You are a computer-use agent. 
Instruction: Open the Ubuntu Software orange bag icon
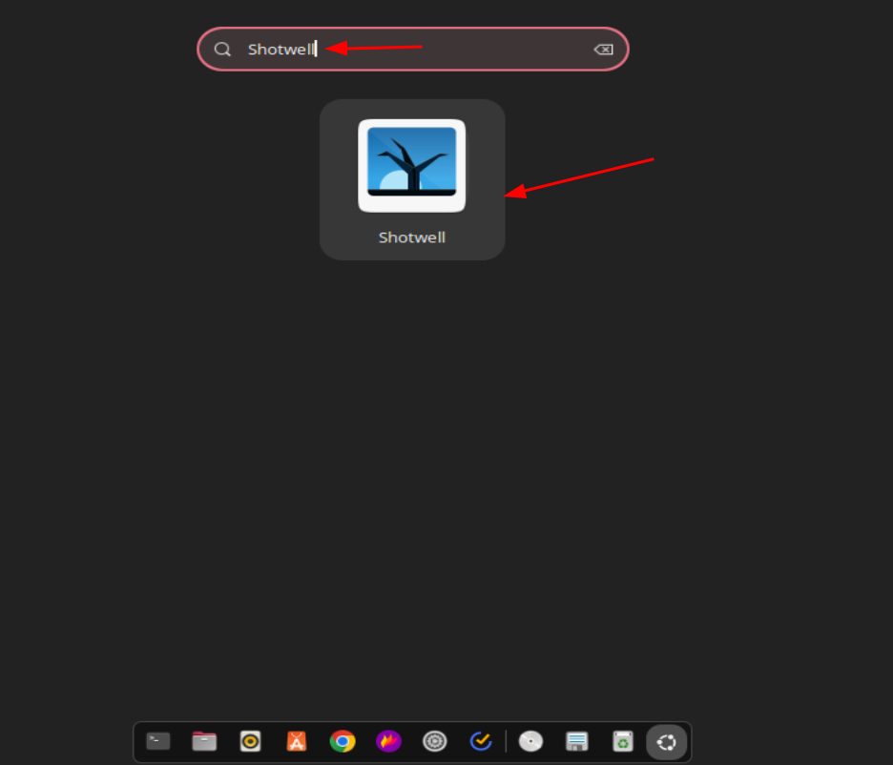pos(297,742)
